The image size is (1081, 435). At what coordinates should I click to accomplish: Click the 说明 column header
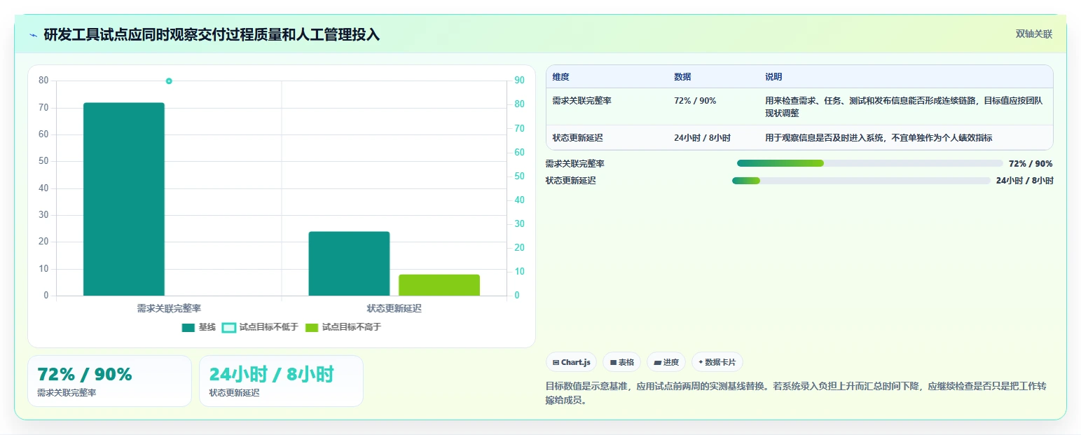coord(773,77)
